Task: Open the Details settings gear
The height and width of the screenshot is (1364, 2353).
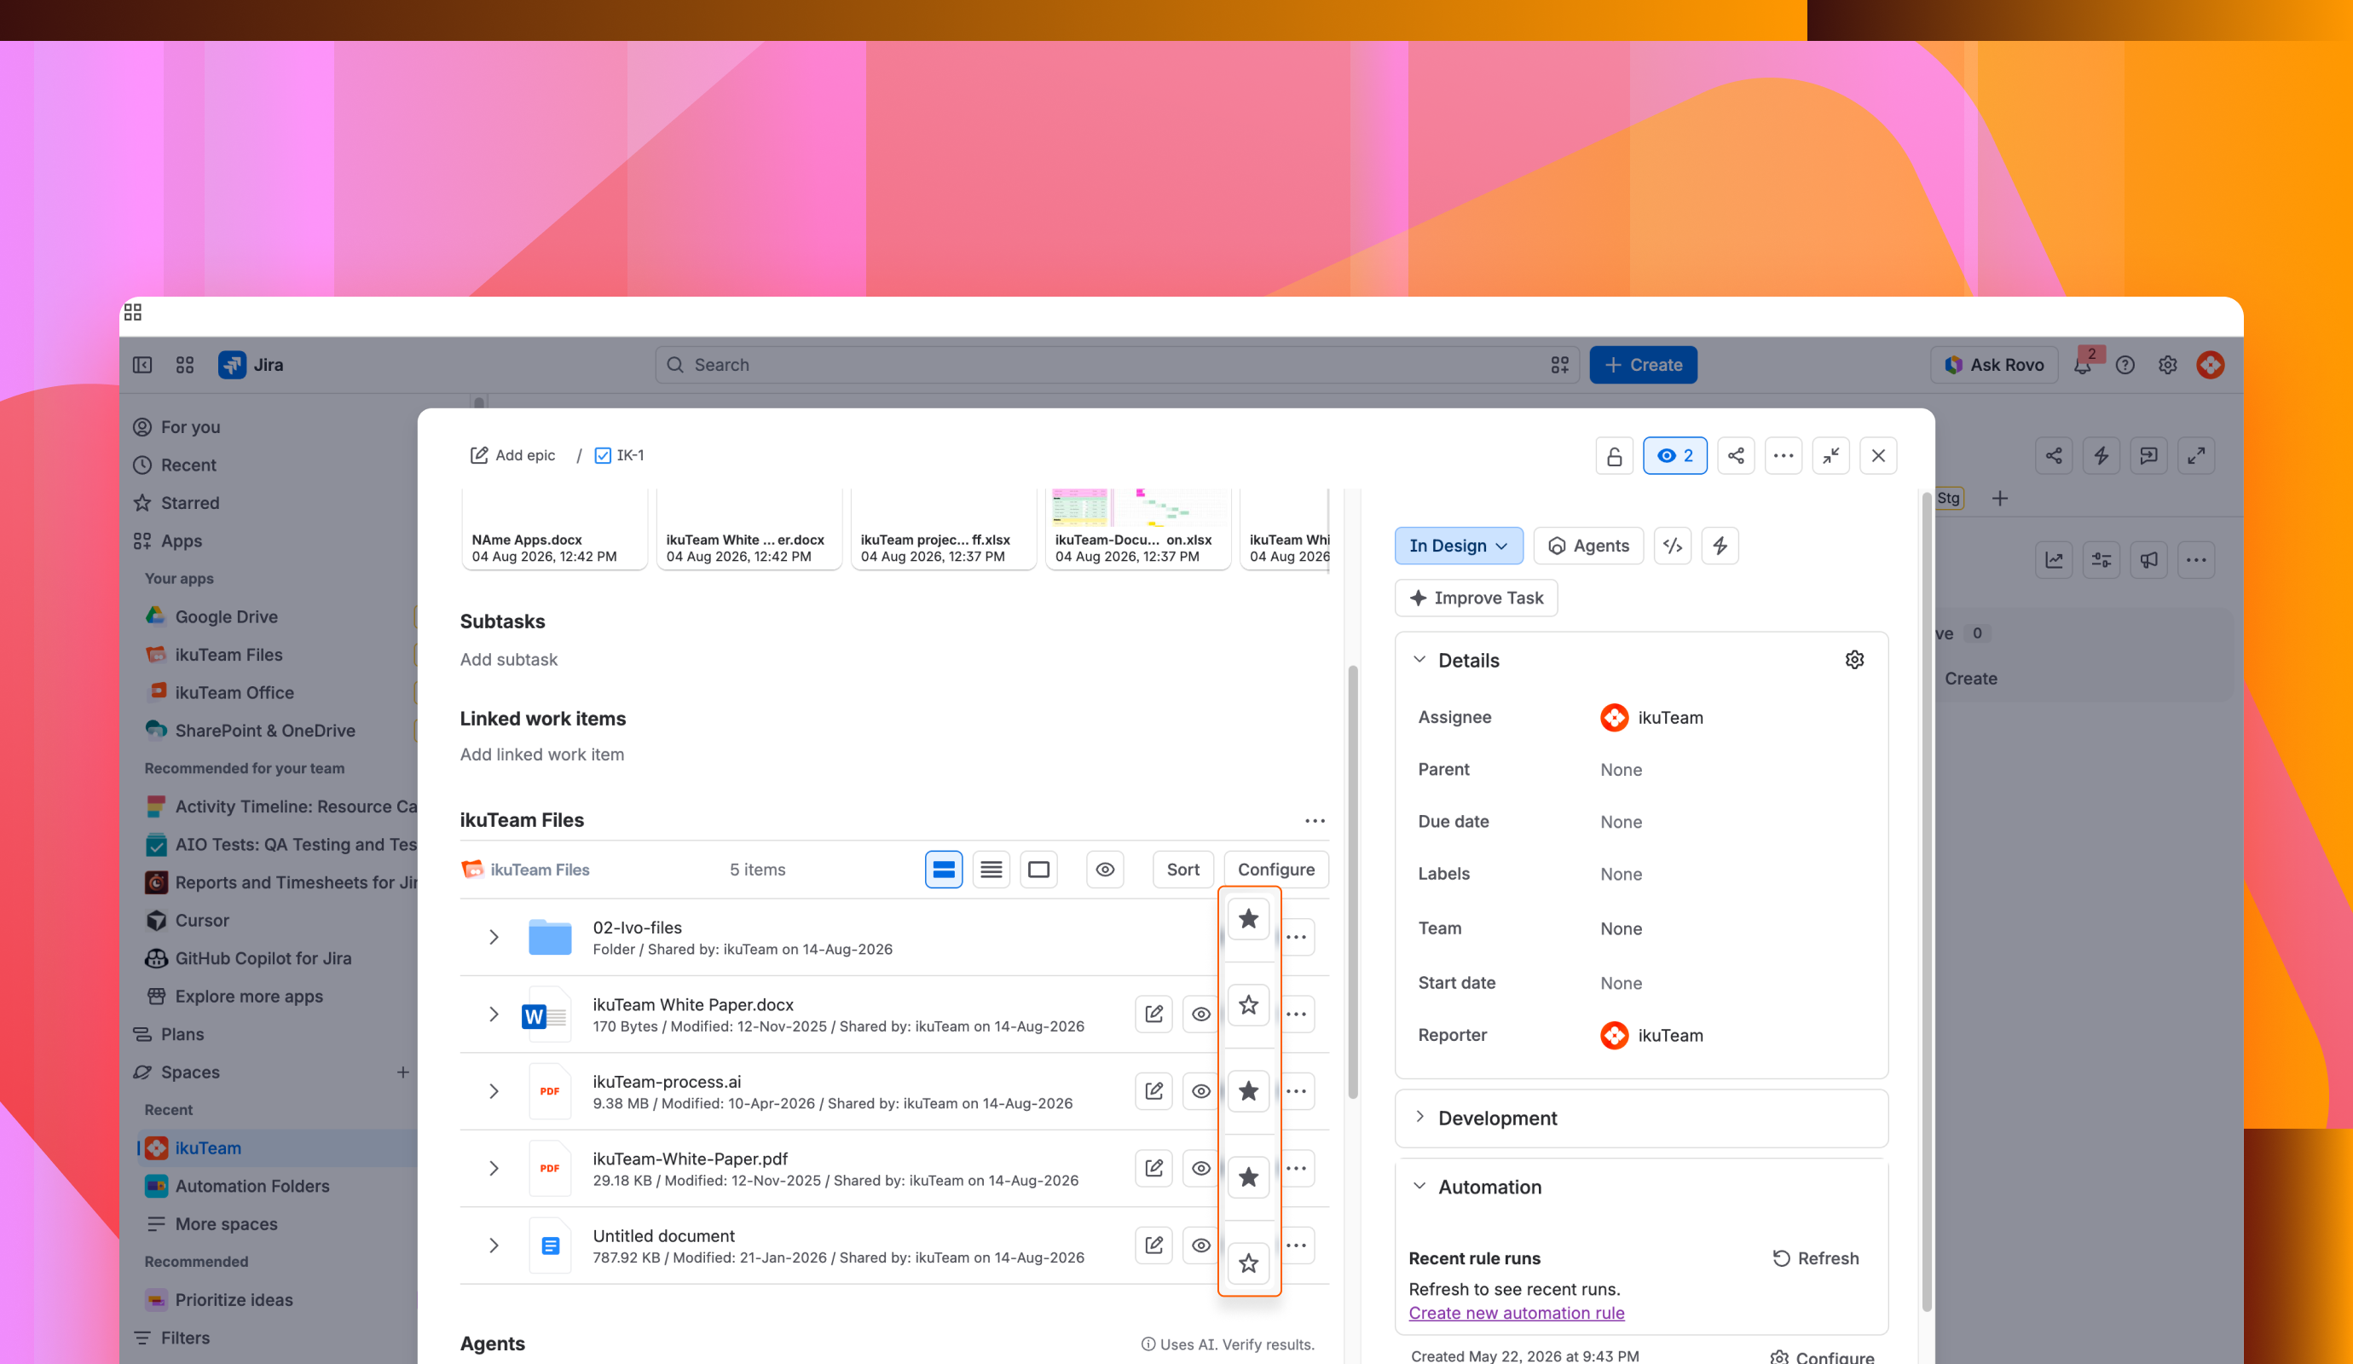Action: tap(1854, 660)
